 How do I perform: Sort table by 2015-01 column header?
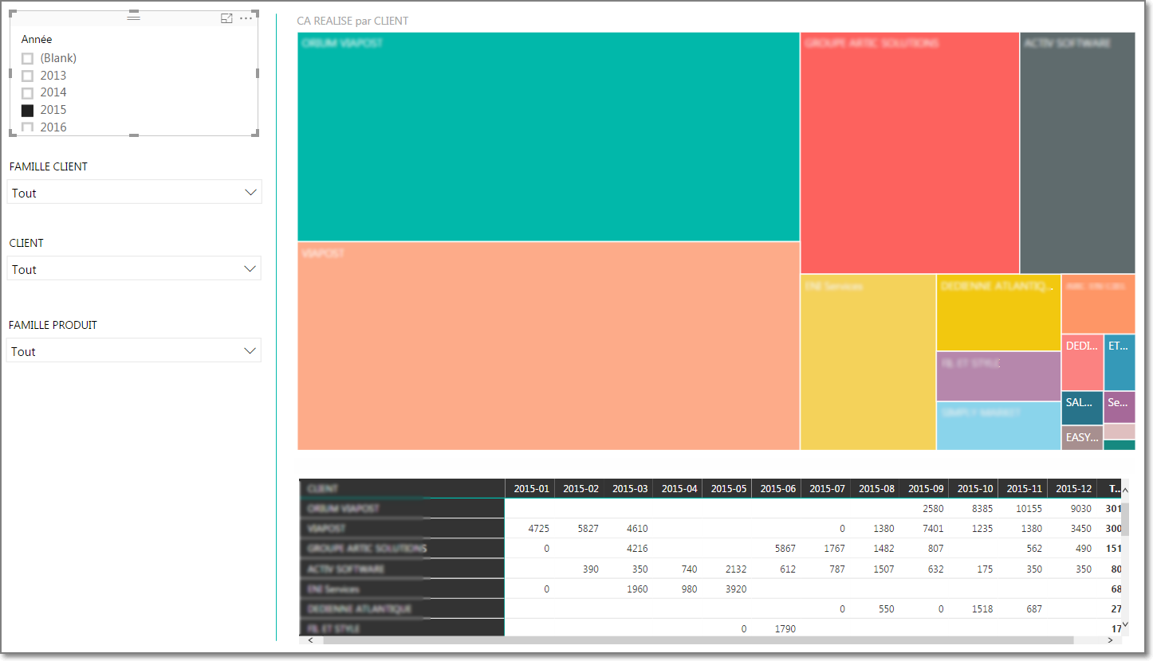tap(531, 488)
